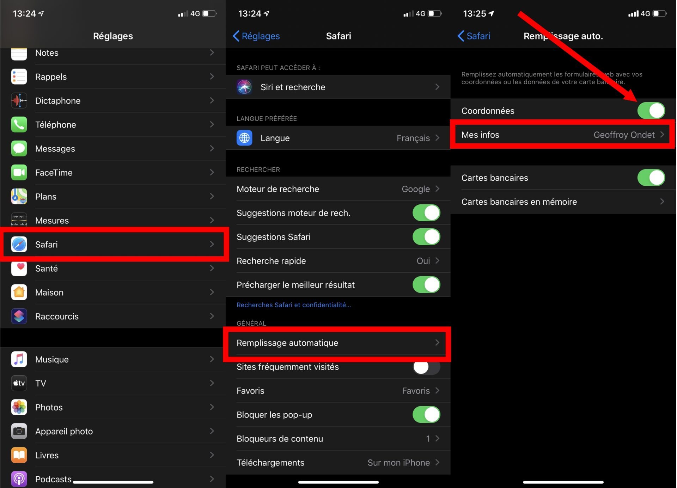The image size is (677, 488).
Task: Tap "Sur mon iPhone" value
Action: coord(398,463)
